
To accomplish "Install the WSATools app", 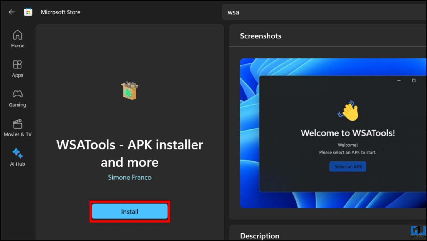I will point(130,211).
